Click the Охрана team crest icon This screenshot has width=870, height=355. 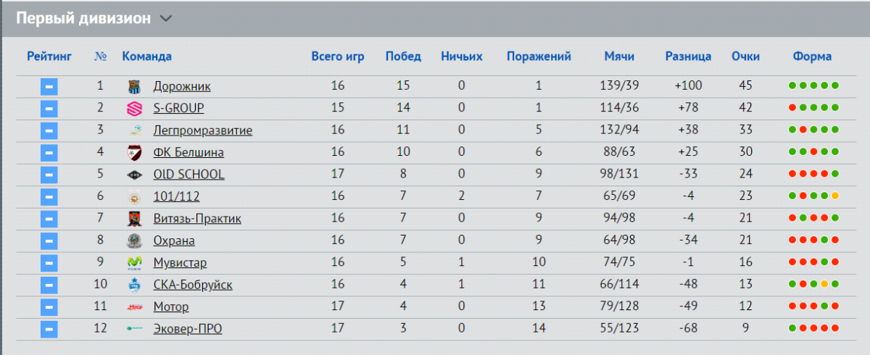point(135,241)
